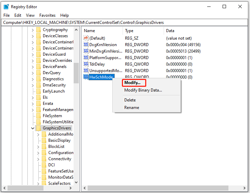The height and width of the screenshot is (193, 250).
Task: Open the Edit menu
Action: point(18,15)
